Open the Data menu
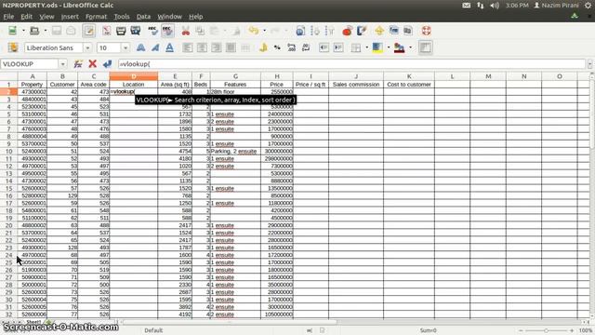The width and height of the screenshot is (595, 335). tap(143, 17)
